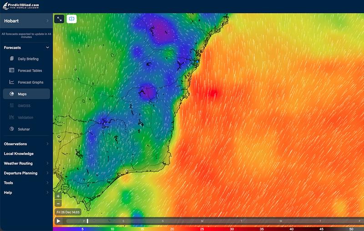Click the 5 value on wind color scale
Image resolution: width=364 pixels, height=231 pixels.
82,229
